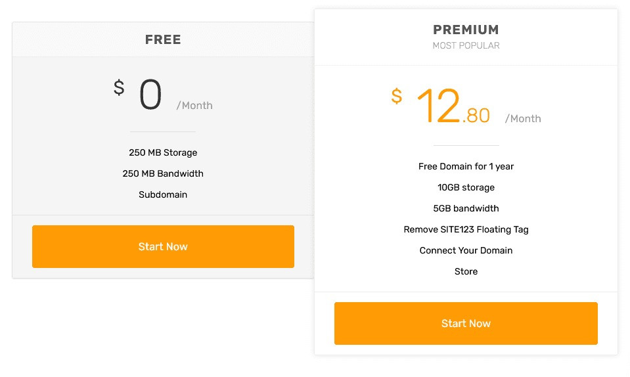The image size is (630, 377).
Task: Click the 12.80 price on Premium plan
Action: point(453,106)
